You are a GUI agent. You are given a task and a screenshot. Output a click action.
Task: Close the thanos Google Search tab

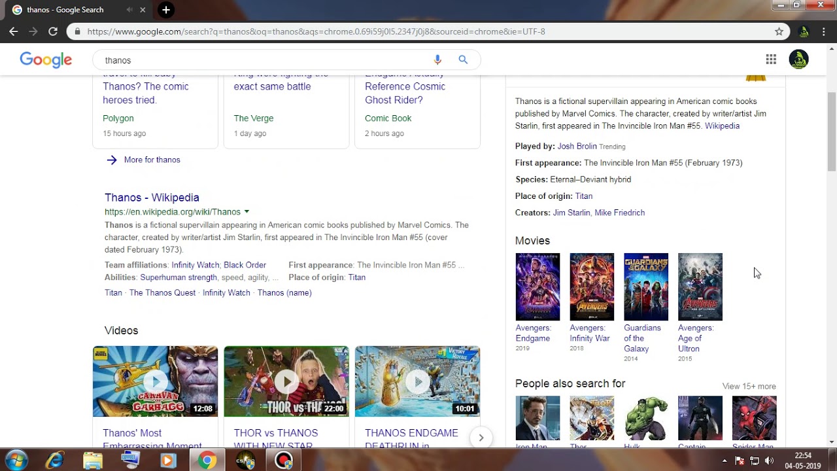point(143,10)
